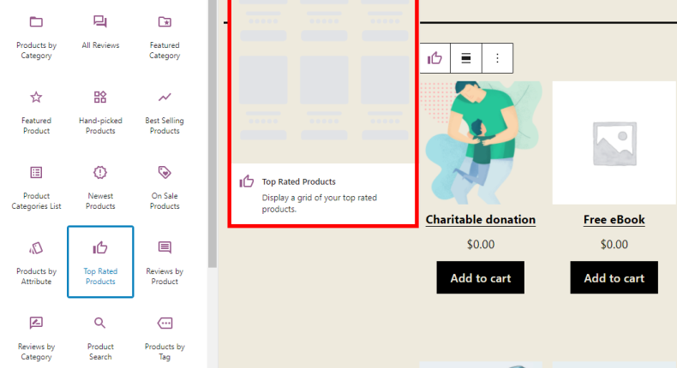677x368 pixels.
Task: Select the Reviews by Category block
Action: [36, 337]
